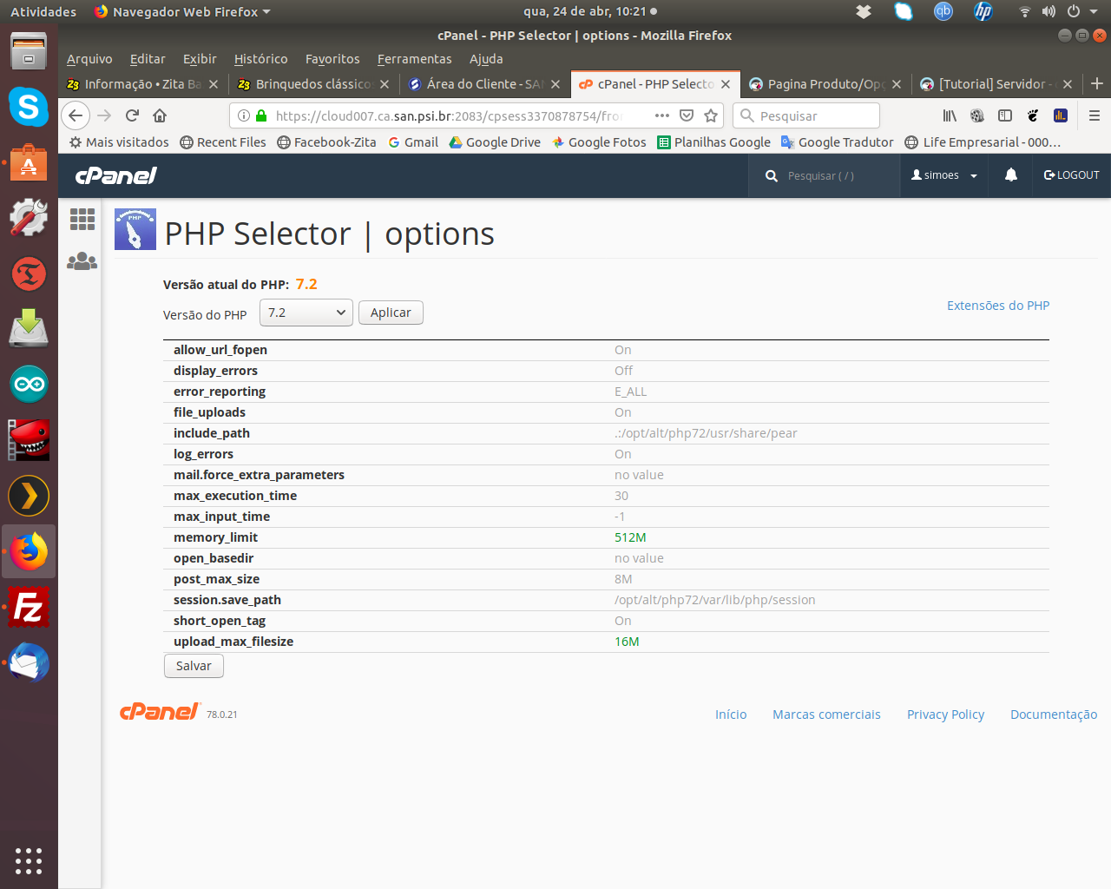This screenshot has width=1111, height=889.
Task: Open user manager icon in cPanel sidebar
Action: 82,260
